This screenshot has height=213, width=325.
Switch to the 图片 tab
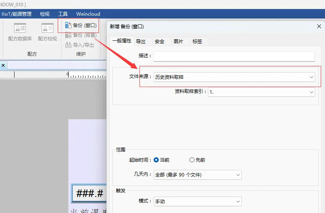[178, 41]
